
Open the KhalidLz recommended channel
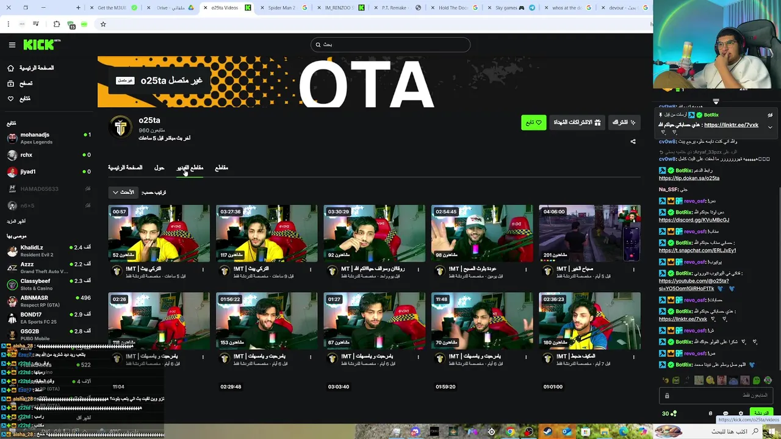(49, 251)
